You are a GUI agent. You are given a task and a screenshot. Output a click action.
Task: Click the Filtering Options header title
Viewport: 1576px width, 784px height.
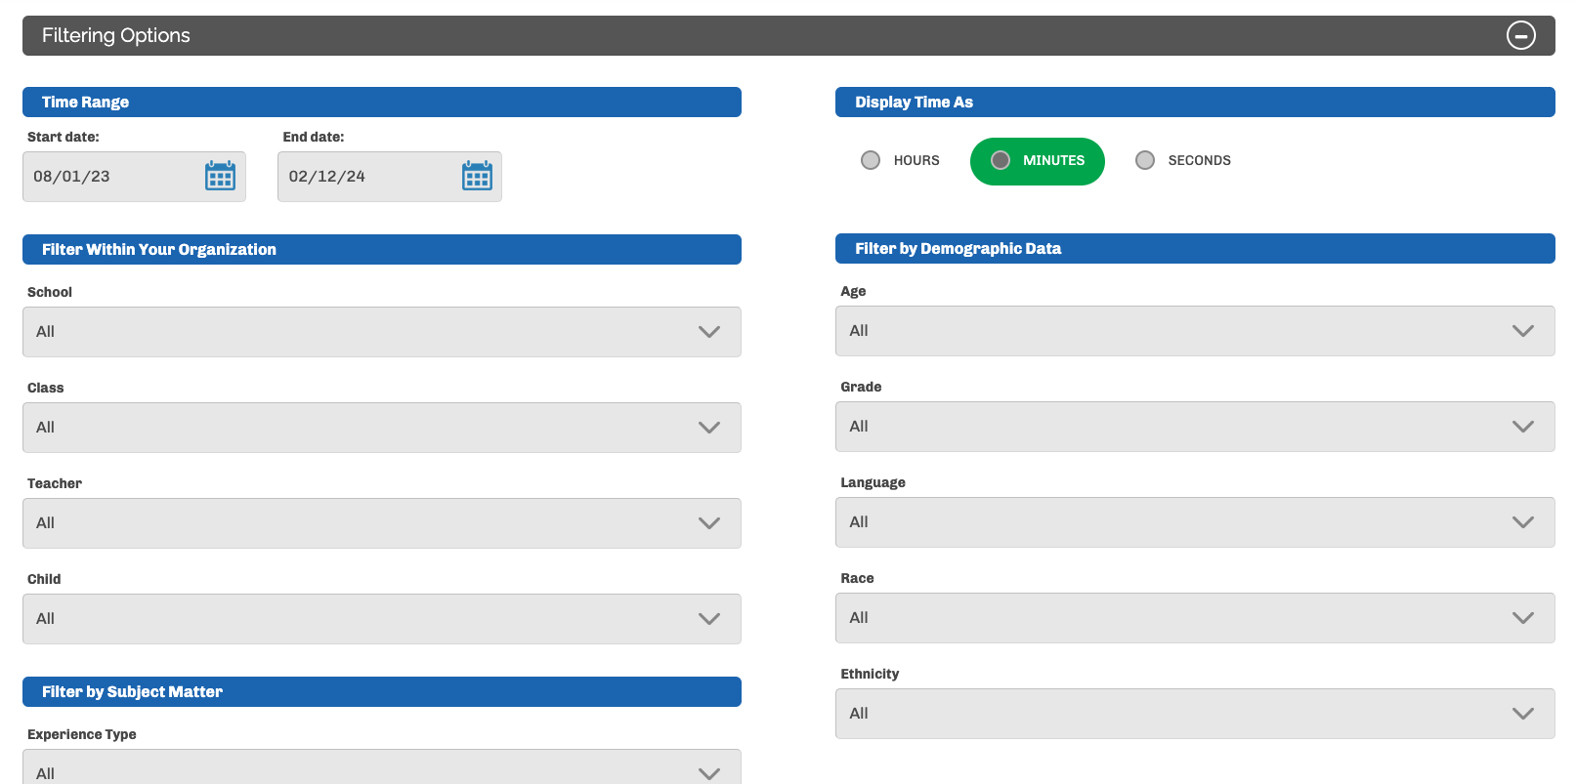point(115,35)
